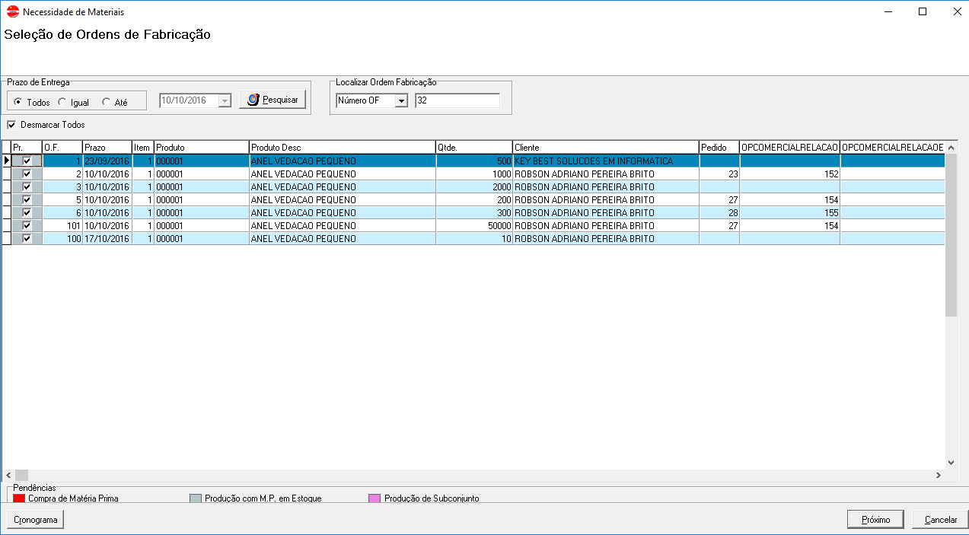The image size is (969, 535).
Task: Expand the 10/10/2016 date picker
Action: click(224, 101)
